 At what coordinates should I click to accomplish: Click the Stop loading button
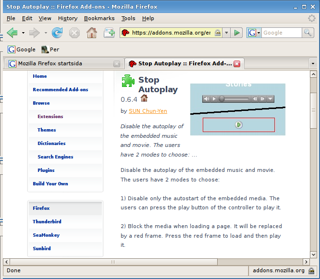pos(74,33)
